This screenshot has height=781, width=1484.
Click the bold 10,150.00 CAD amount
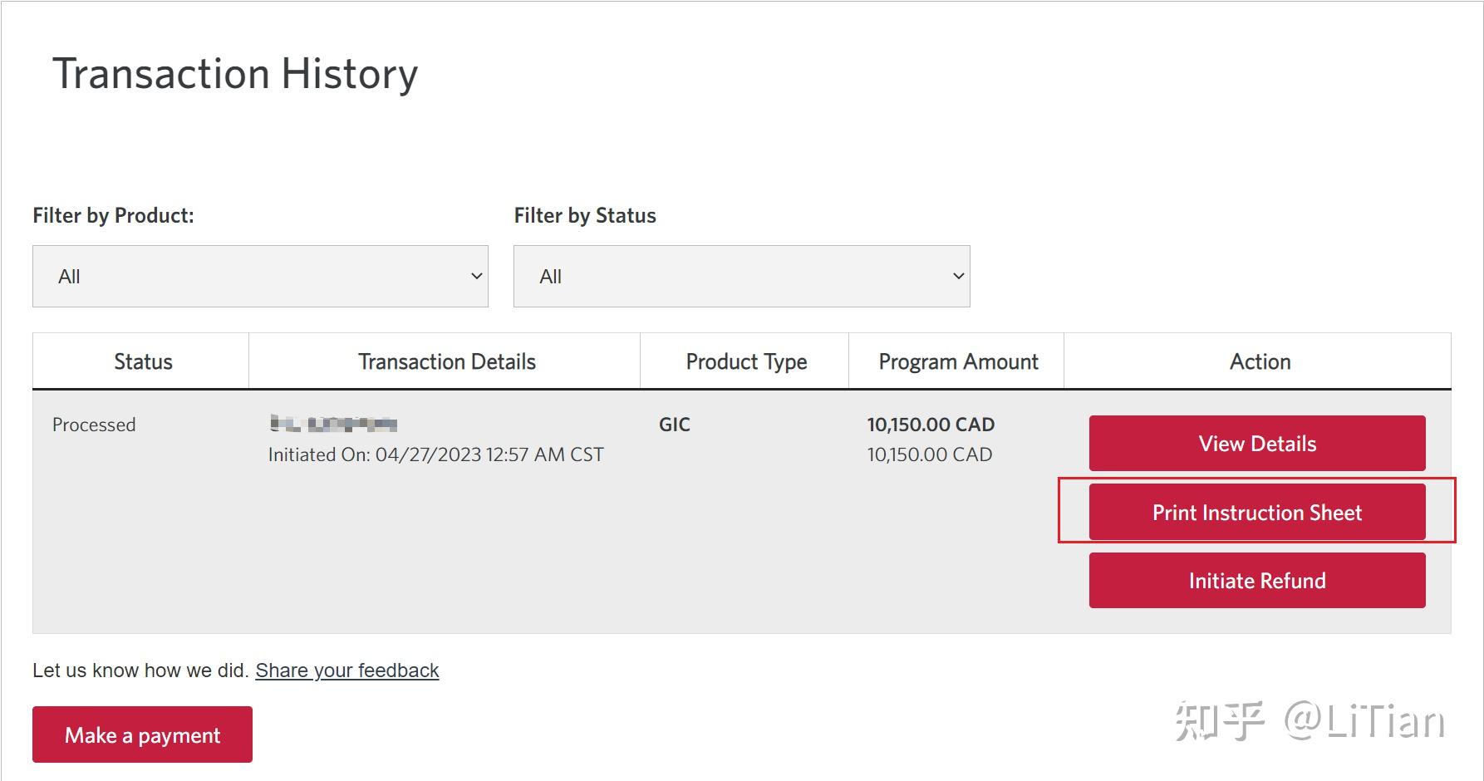click(931, 425)
